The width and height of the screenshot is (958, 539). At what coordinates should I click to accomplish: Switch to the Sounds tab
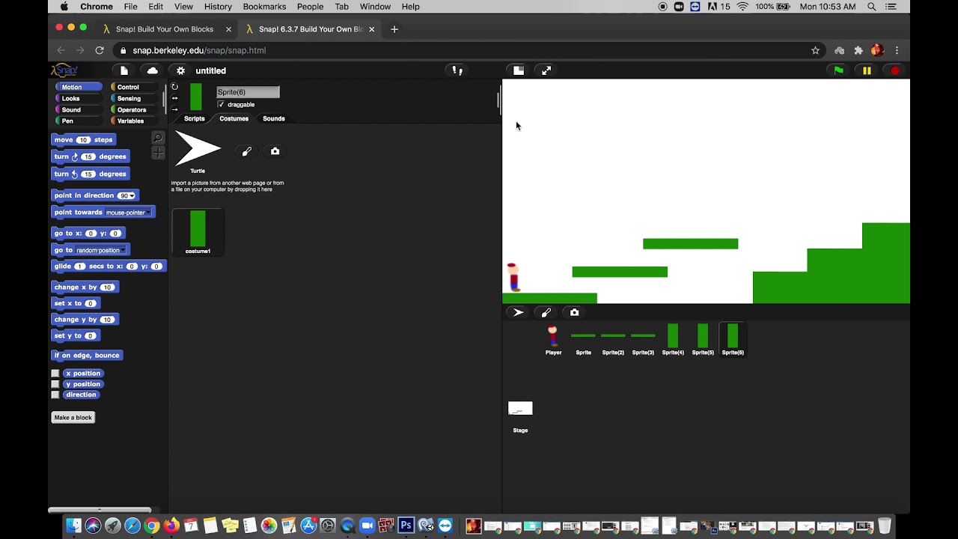click(273, 118)
